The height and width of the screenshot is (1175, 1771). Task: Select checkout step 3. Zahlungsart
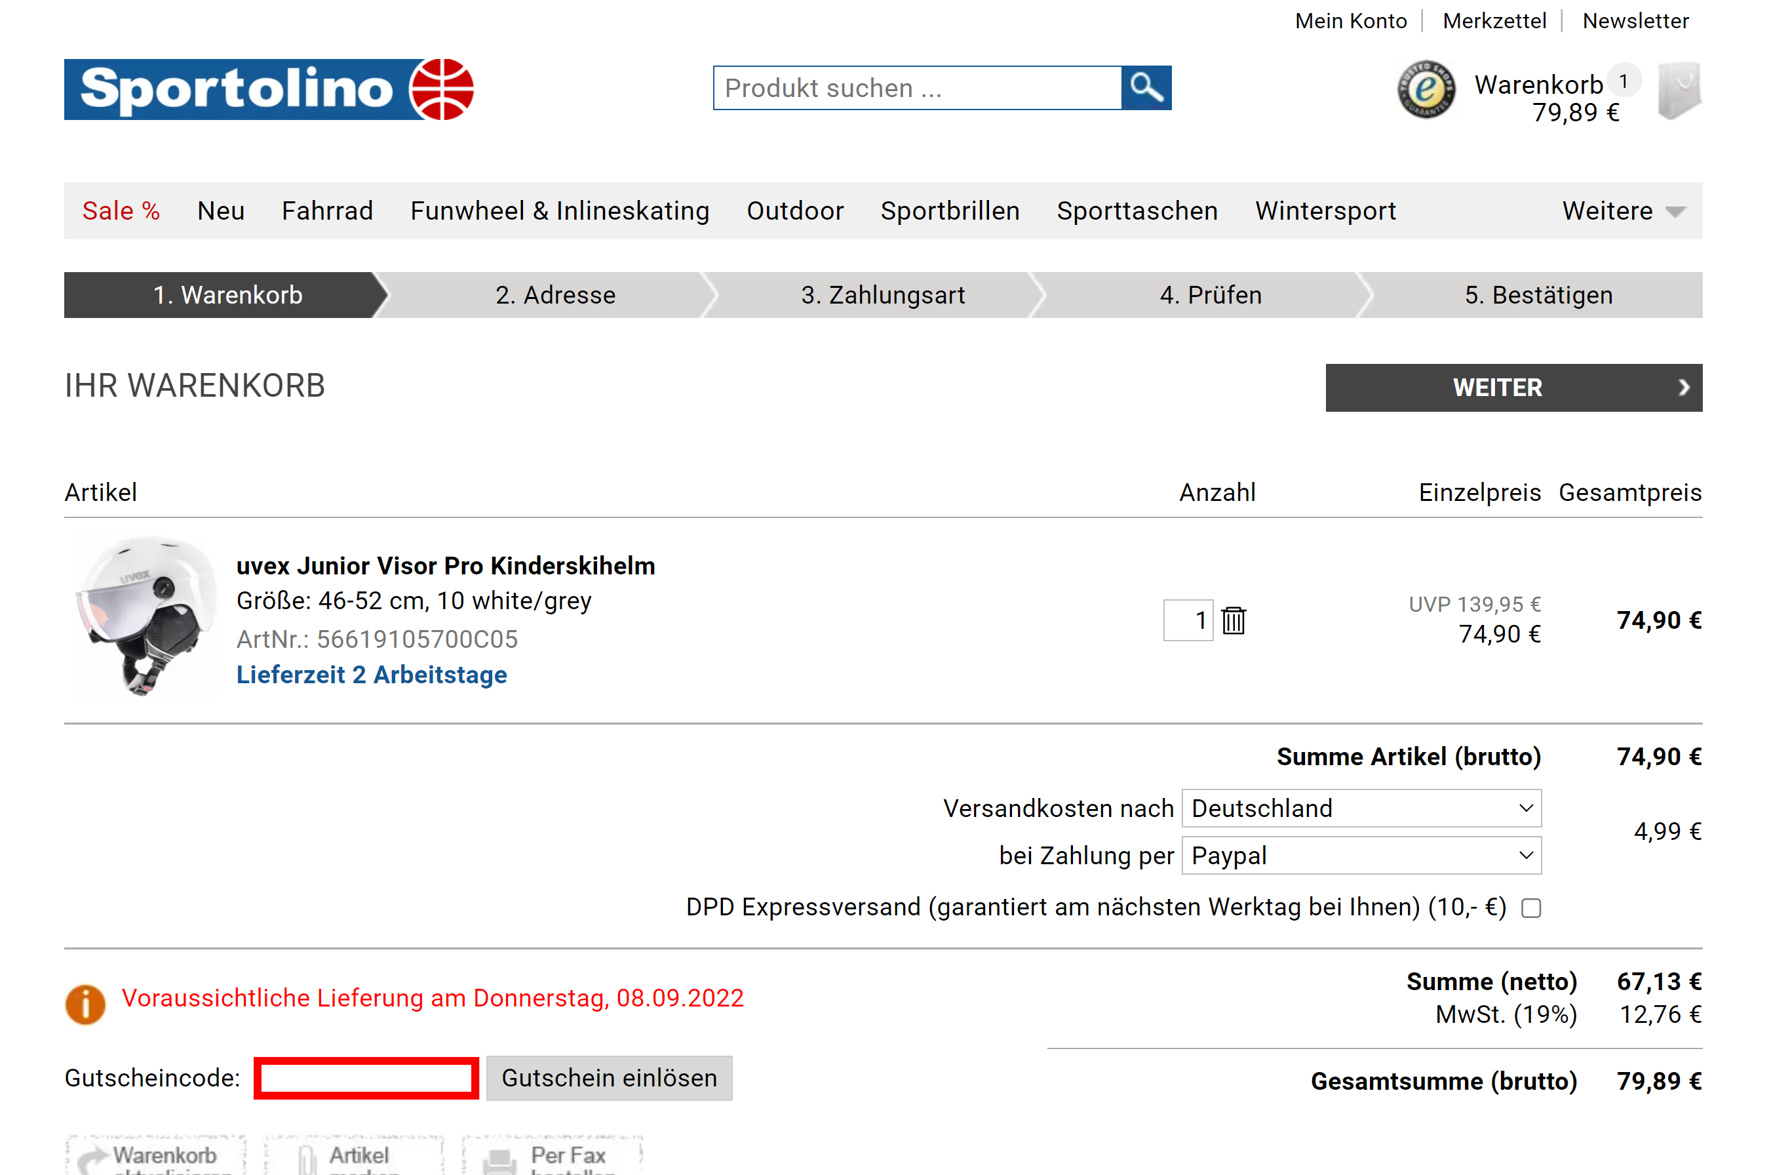tap(883, 294)
